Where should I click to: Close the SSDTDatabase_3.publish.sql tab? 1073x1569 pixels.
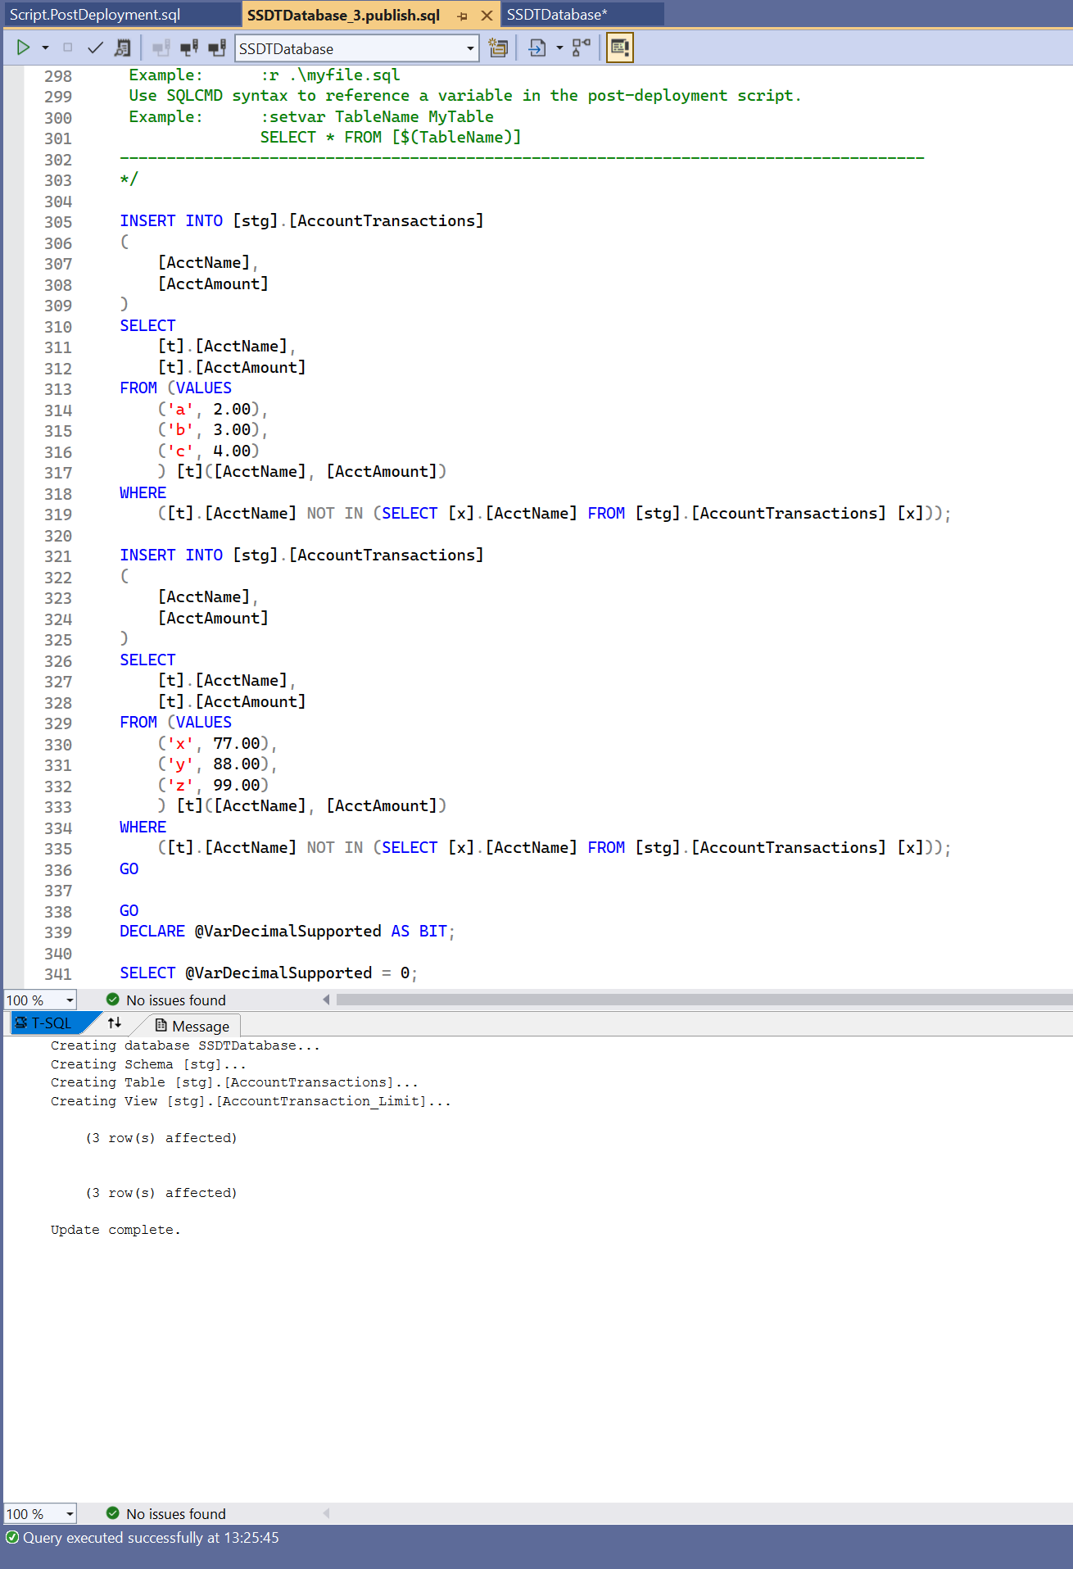click(487, 16)
